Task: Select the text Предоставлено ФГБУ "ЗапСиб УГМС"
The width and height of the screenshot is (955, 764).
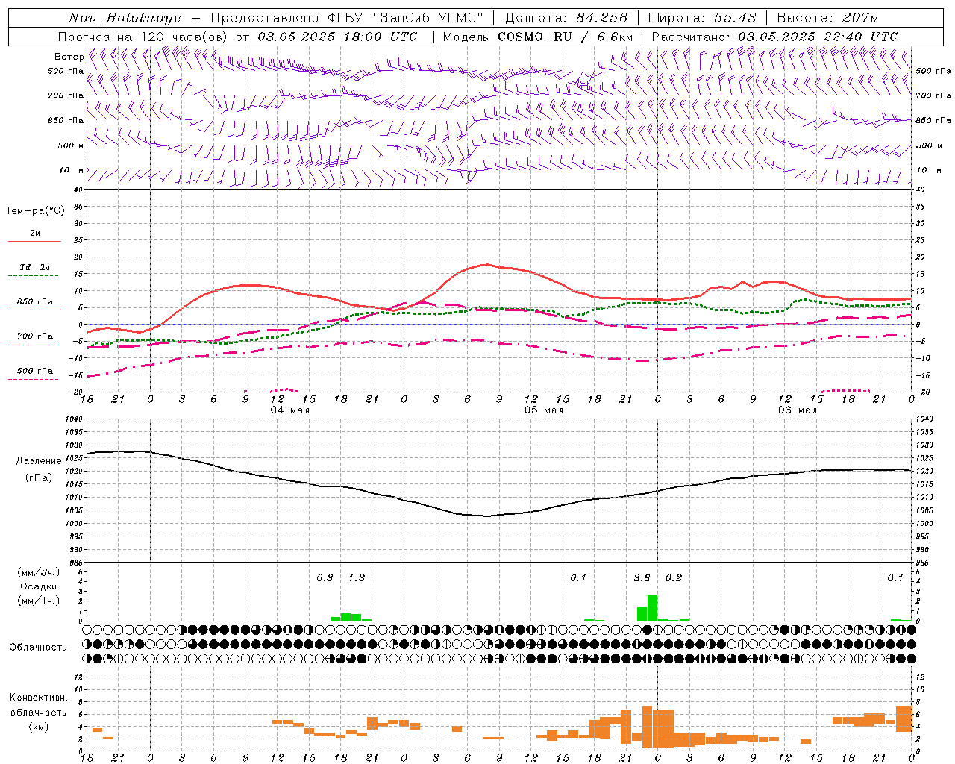Action: 347,18
